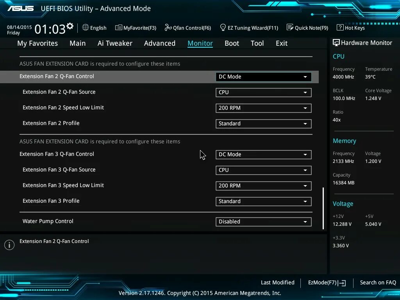The image size is (400, 300).
Task: Select Extension Fan 2 Speed Low Limit label
Action: point(63,107)
